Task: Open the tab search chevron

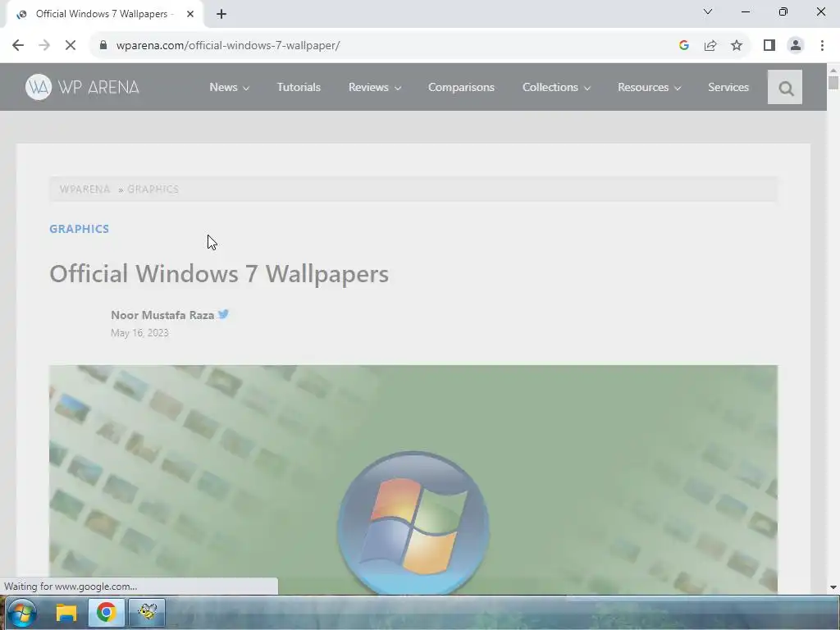Action: tap(708, 11)
